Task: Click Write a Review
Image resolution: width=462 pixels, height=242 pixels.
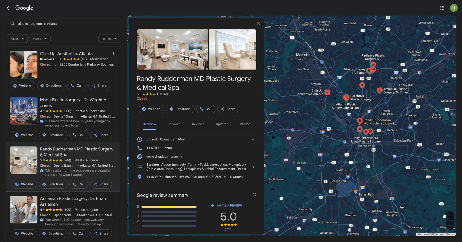Action: click(x=226, y=206)
